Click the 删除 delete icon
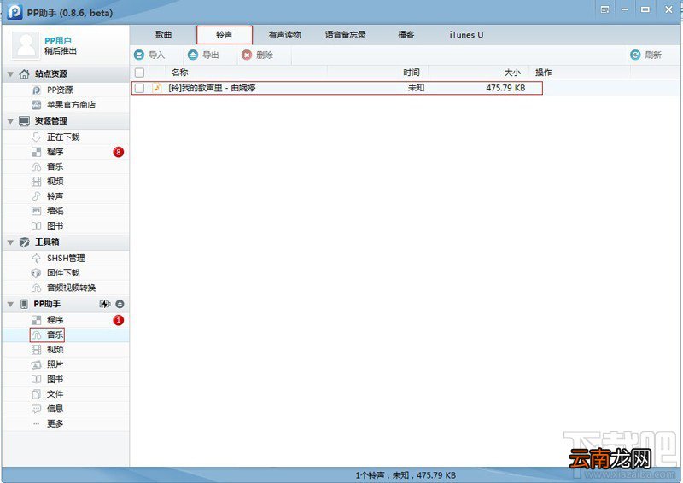Viewport: 683px width, 483px height. 247,55
